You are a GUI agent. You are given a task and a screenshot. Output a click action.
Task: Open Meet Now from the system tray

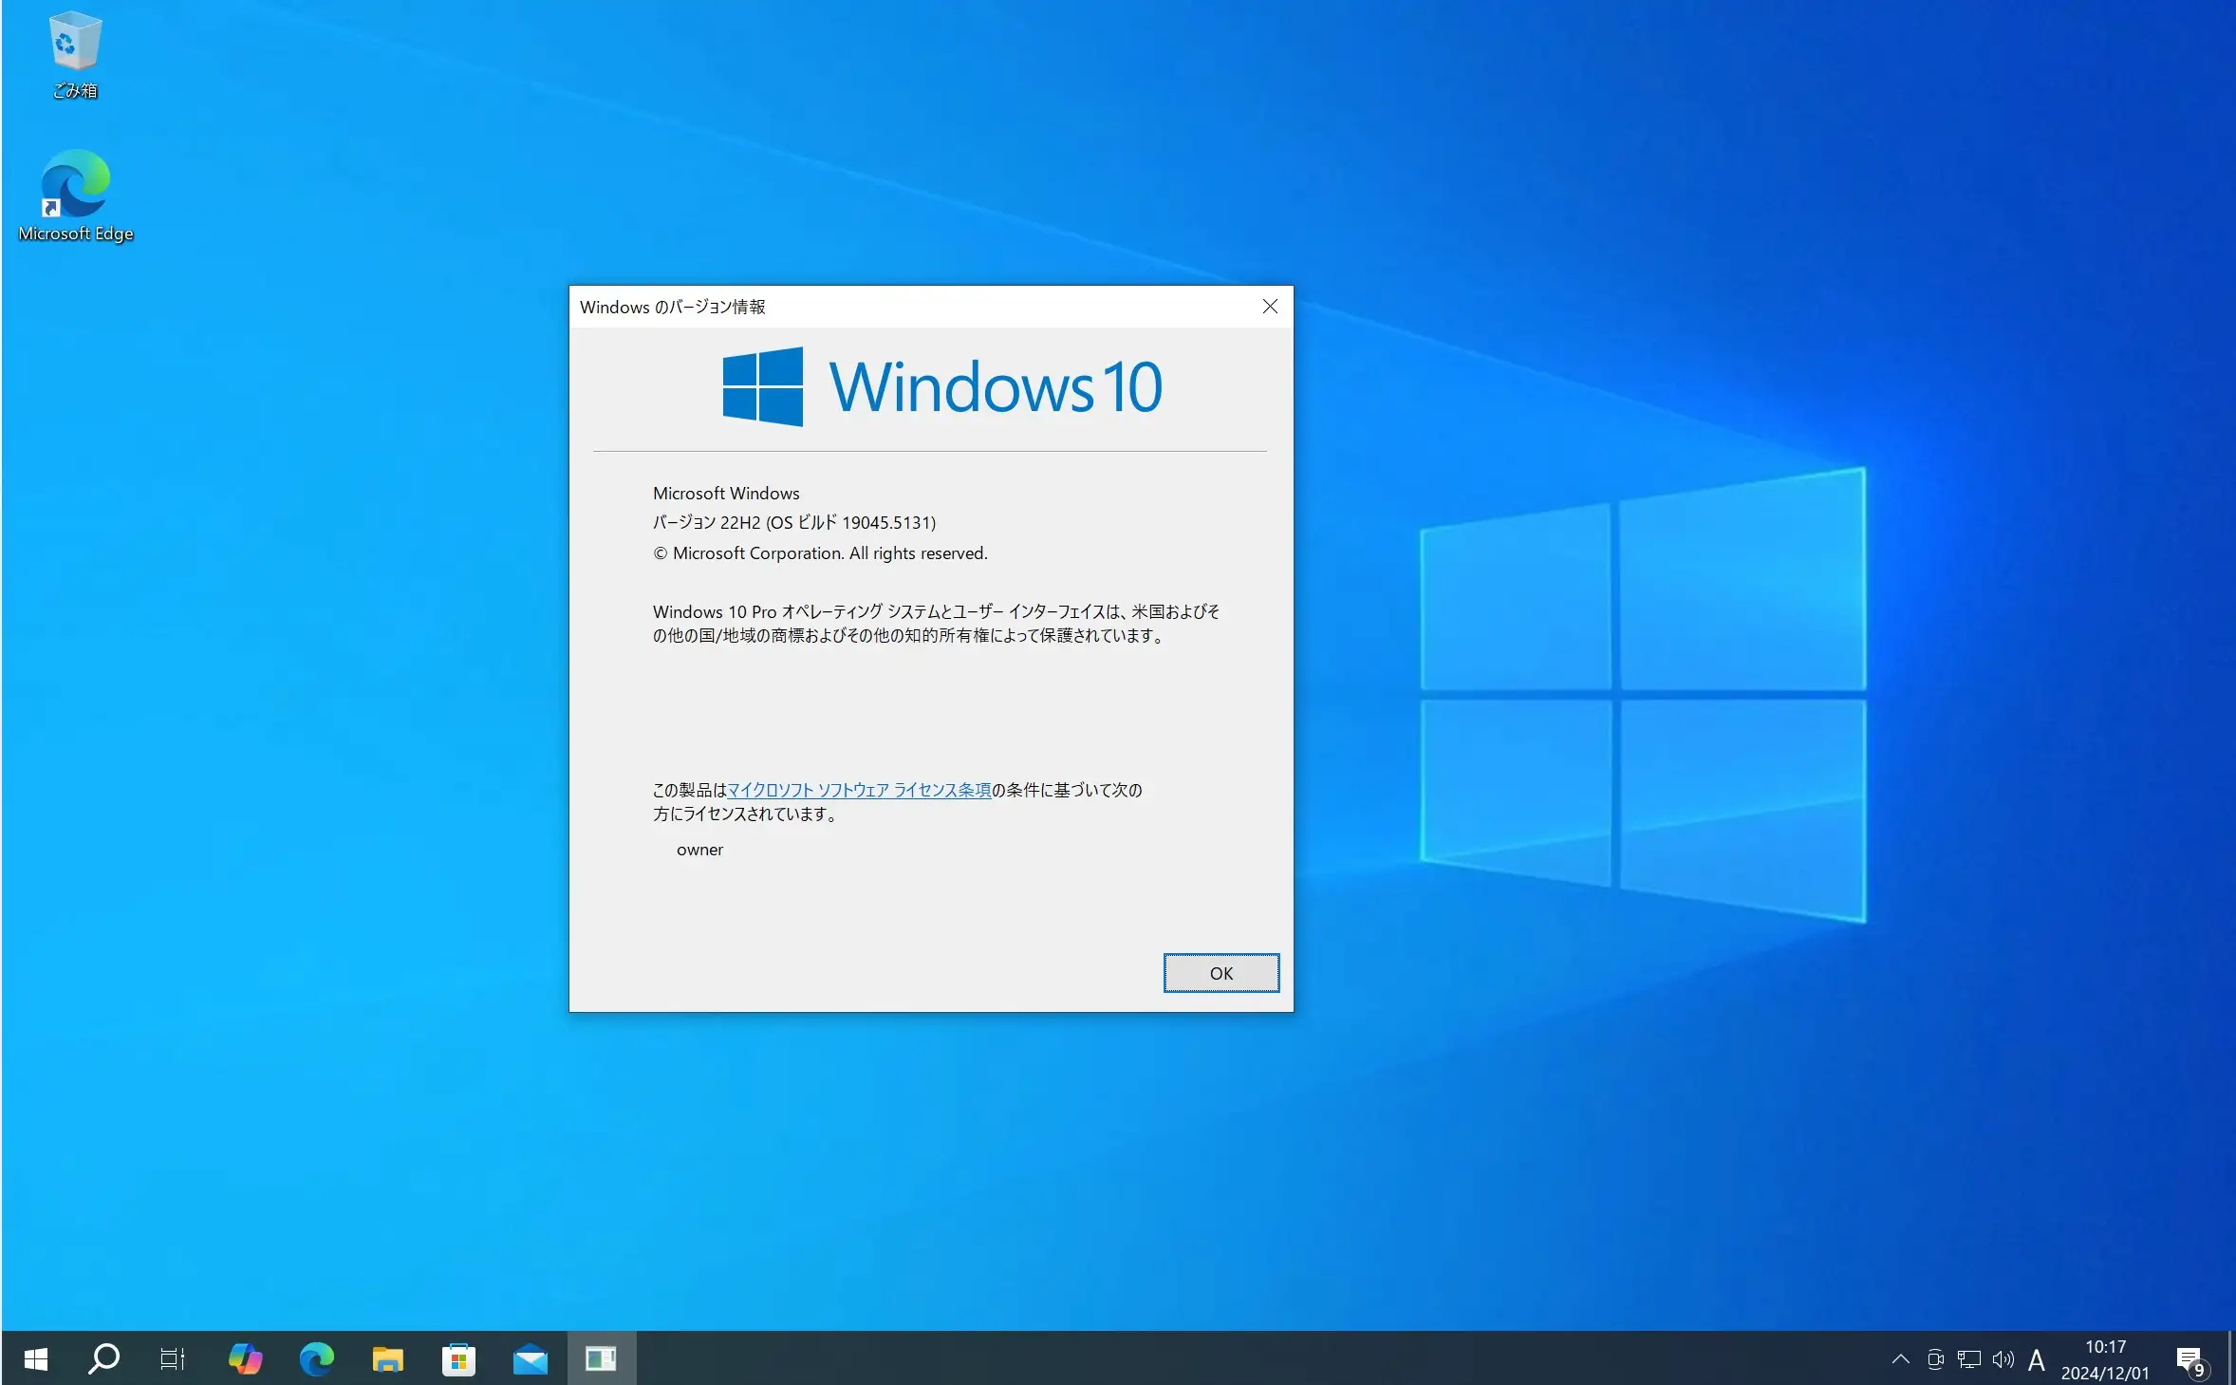coord(1934,1357)
